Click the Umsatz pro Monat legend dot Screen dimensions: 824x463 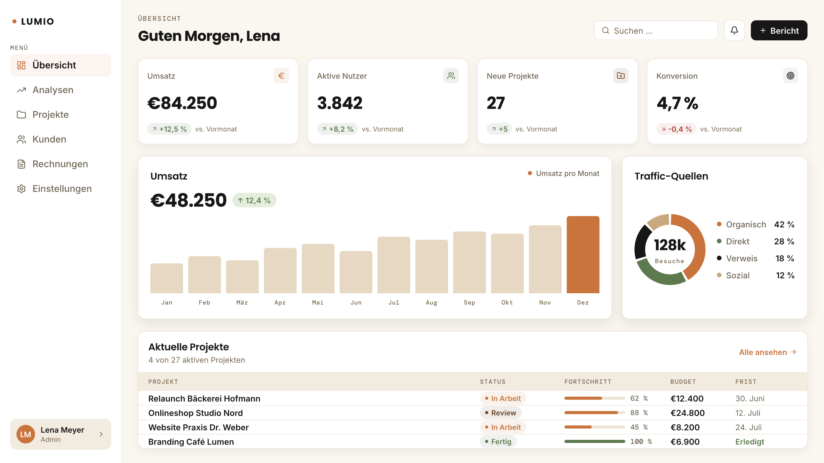530,173
